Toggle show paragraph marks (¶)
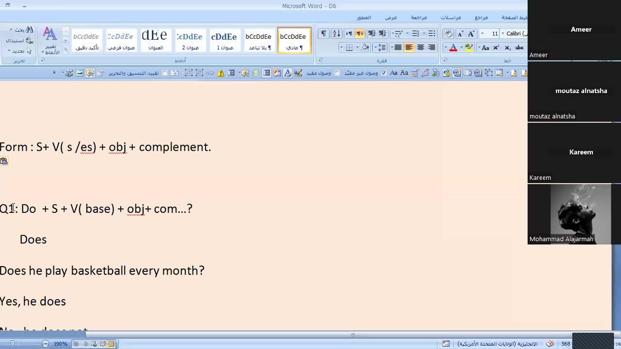Viewport: 621px width, 349px height. click(x=323, y=33)
